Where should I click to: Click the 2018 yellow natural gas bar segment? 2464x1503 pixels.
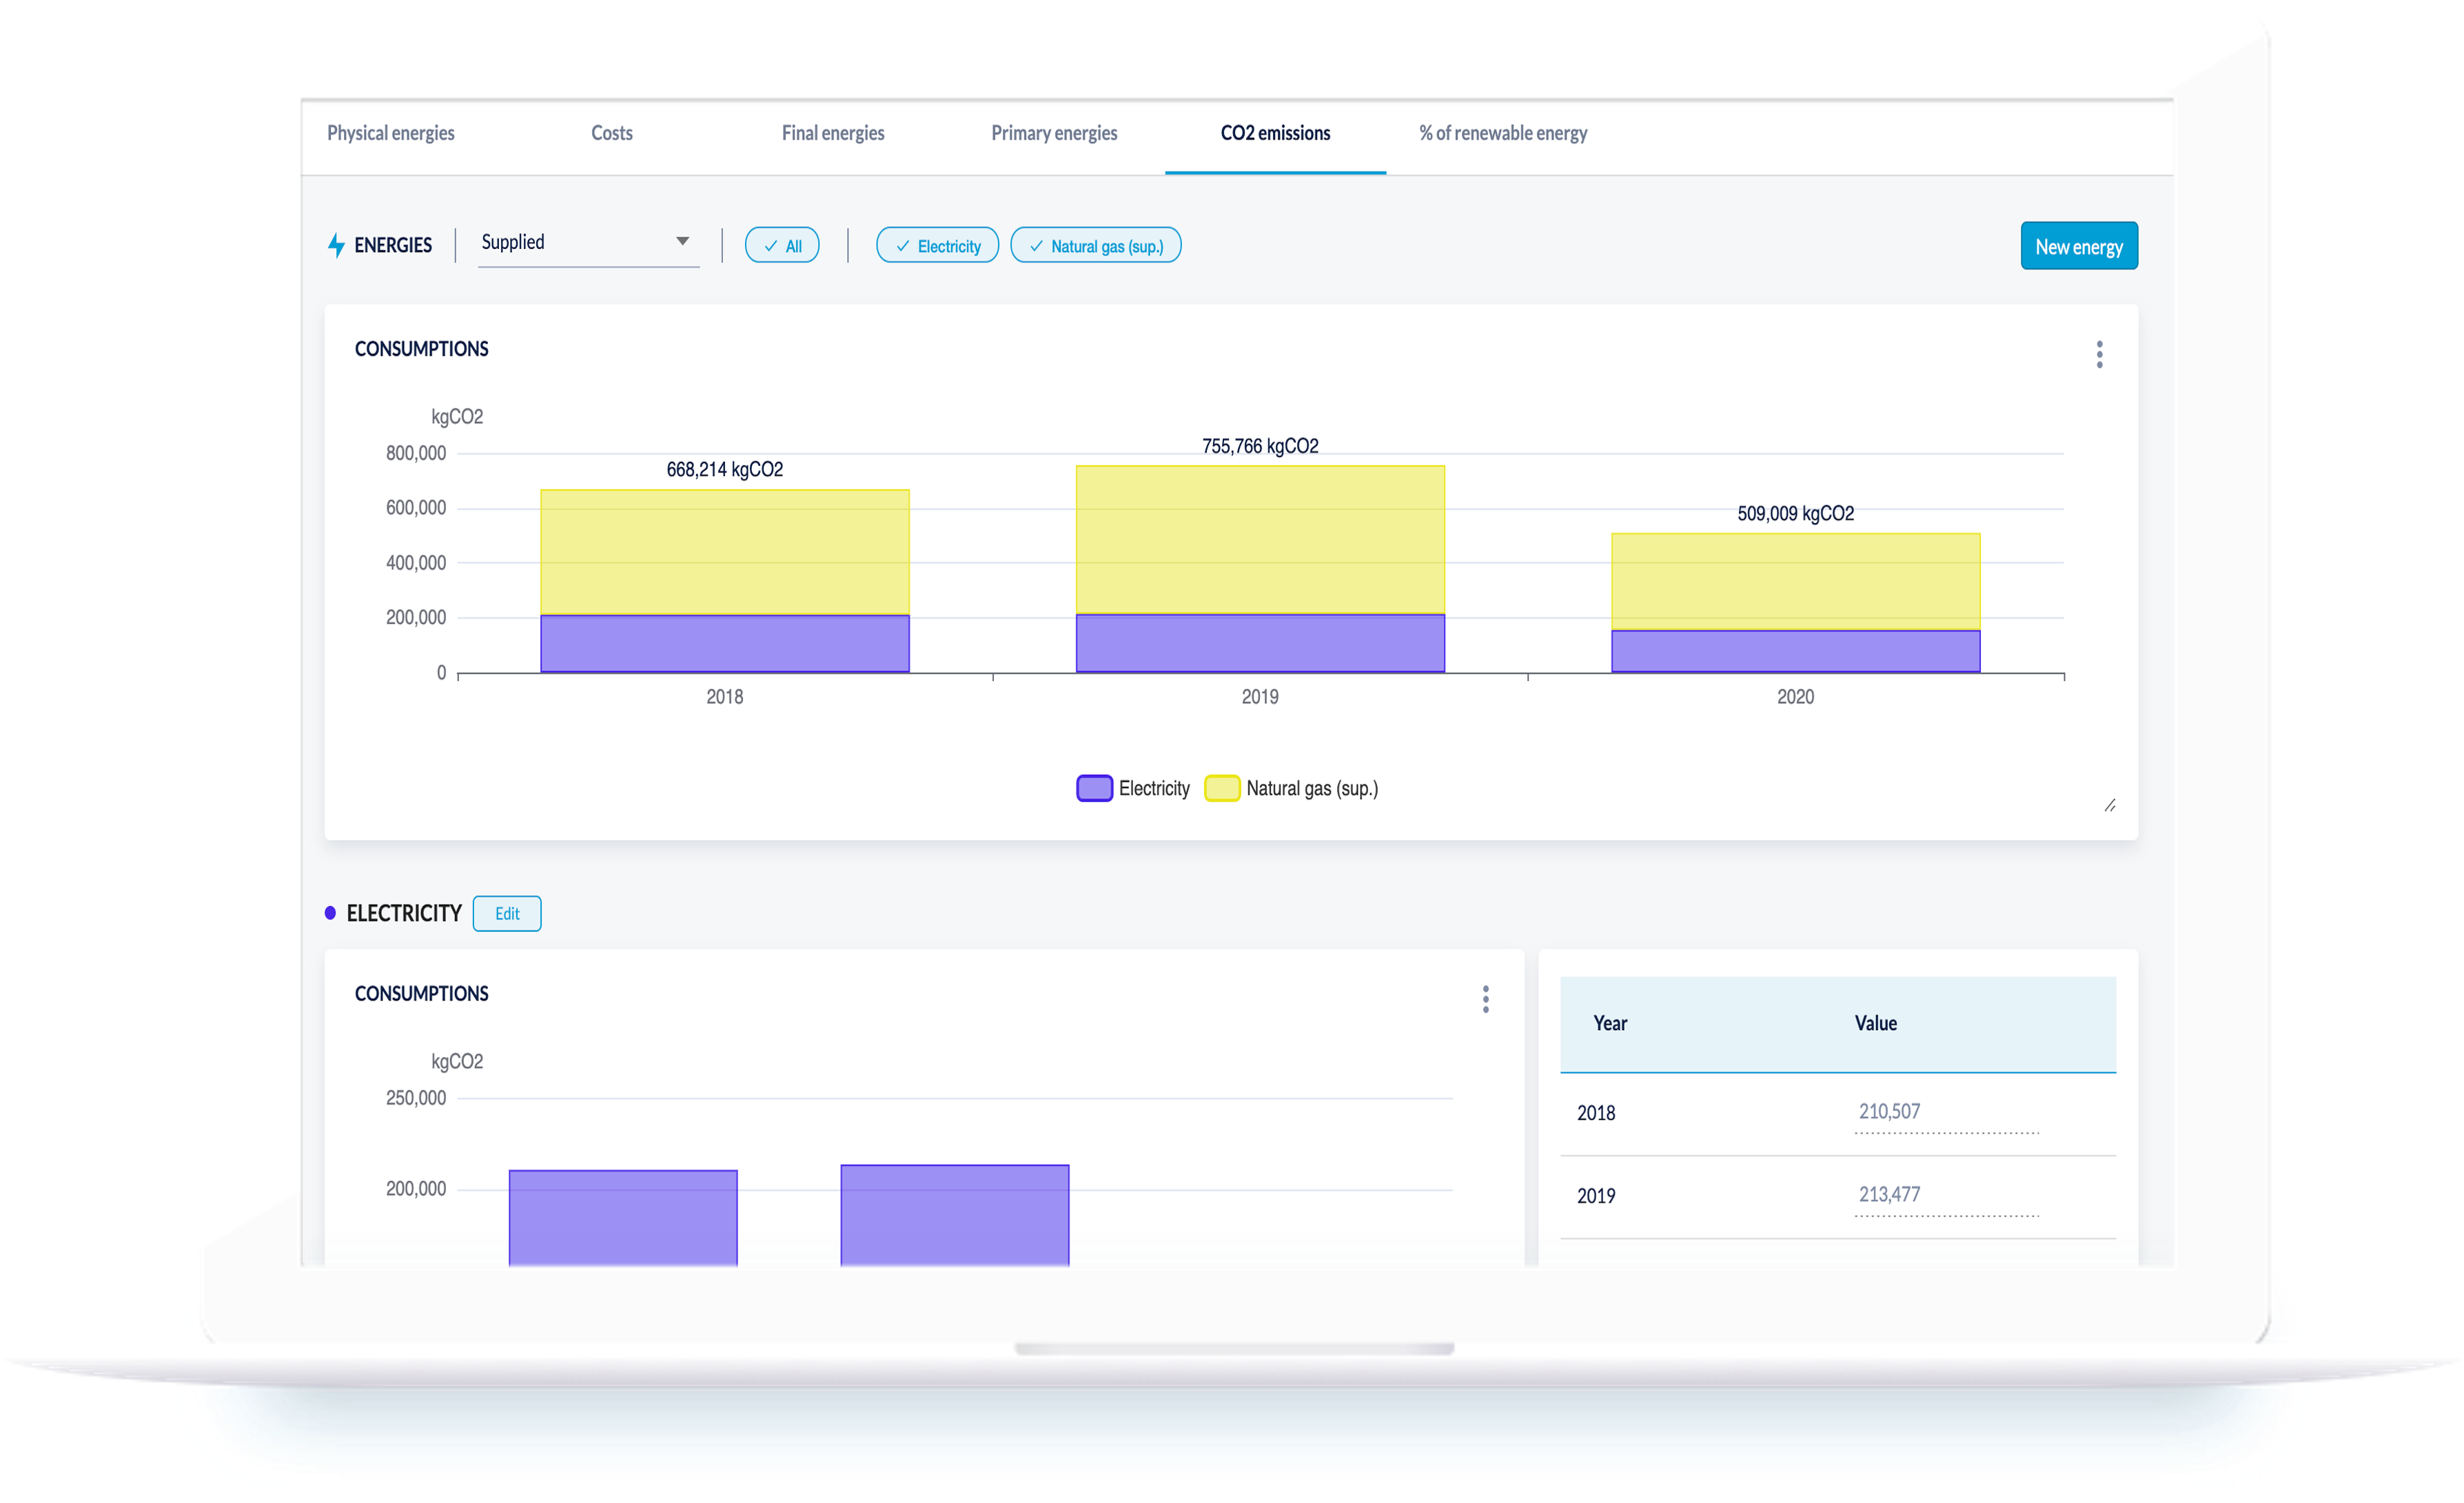click(x=725, y=552)
